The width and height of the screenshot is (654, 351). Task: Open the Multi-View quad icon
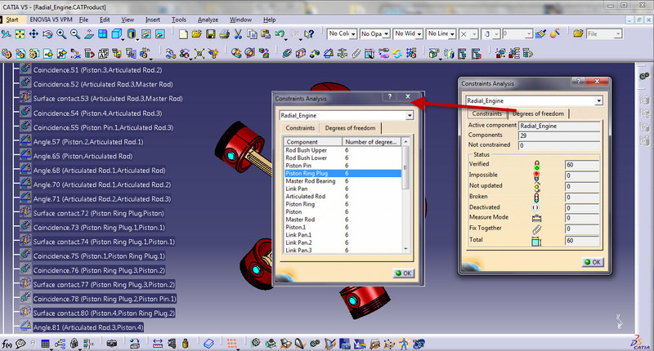pyautogui.click(x=103, y=34)
